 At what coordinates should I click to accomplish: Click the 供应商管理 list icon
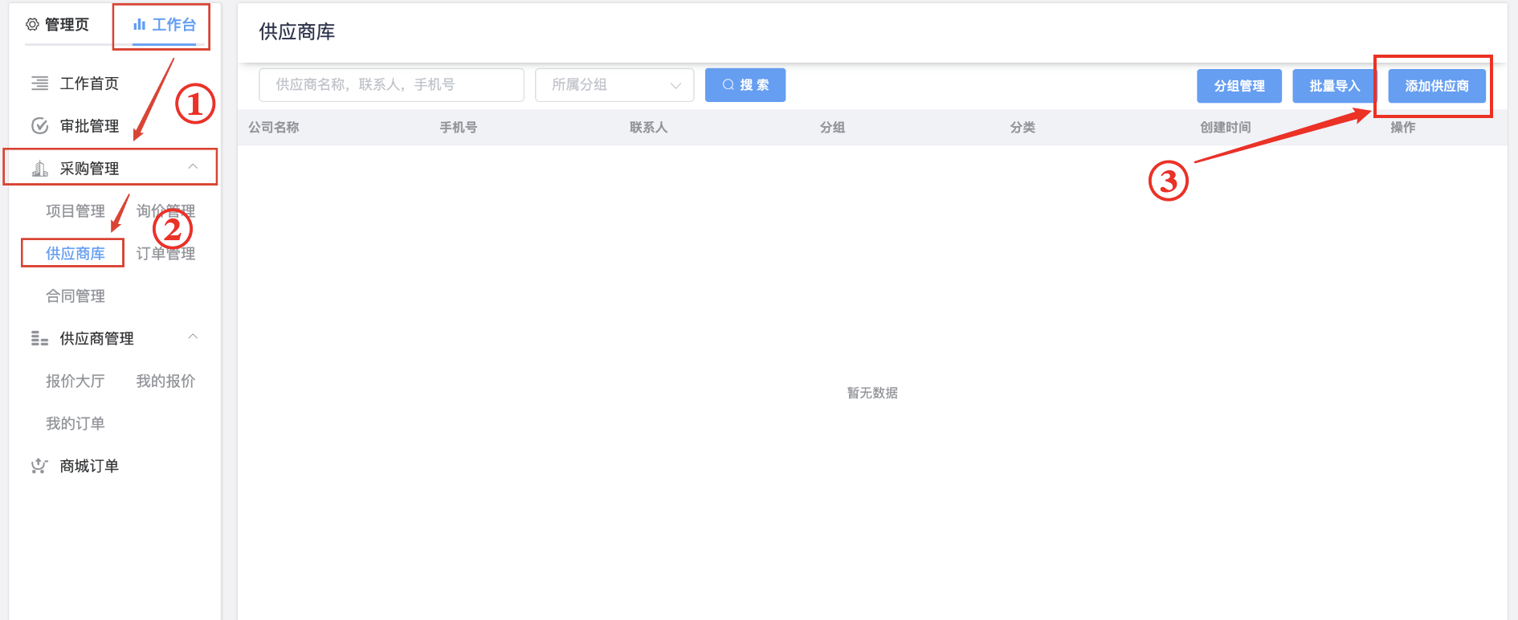39,339
